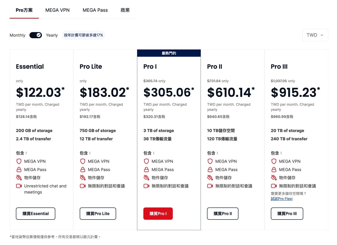Viewport: 337px width, 245px height.
Task: Click the video camera icon in Pro Lite
Action: coord(83,186)
